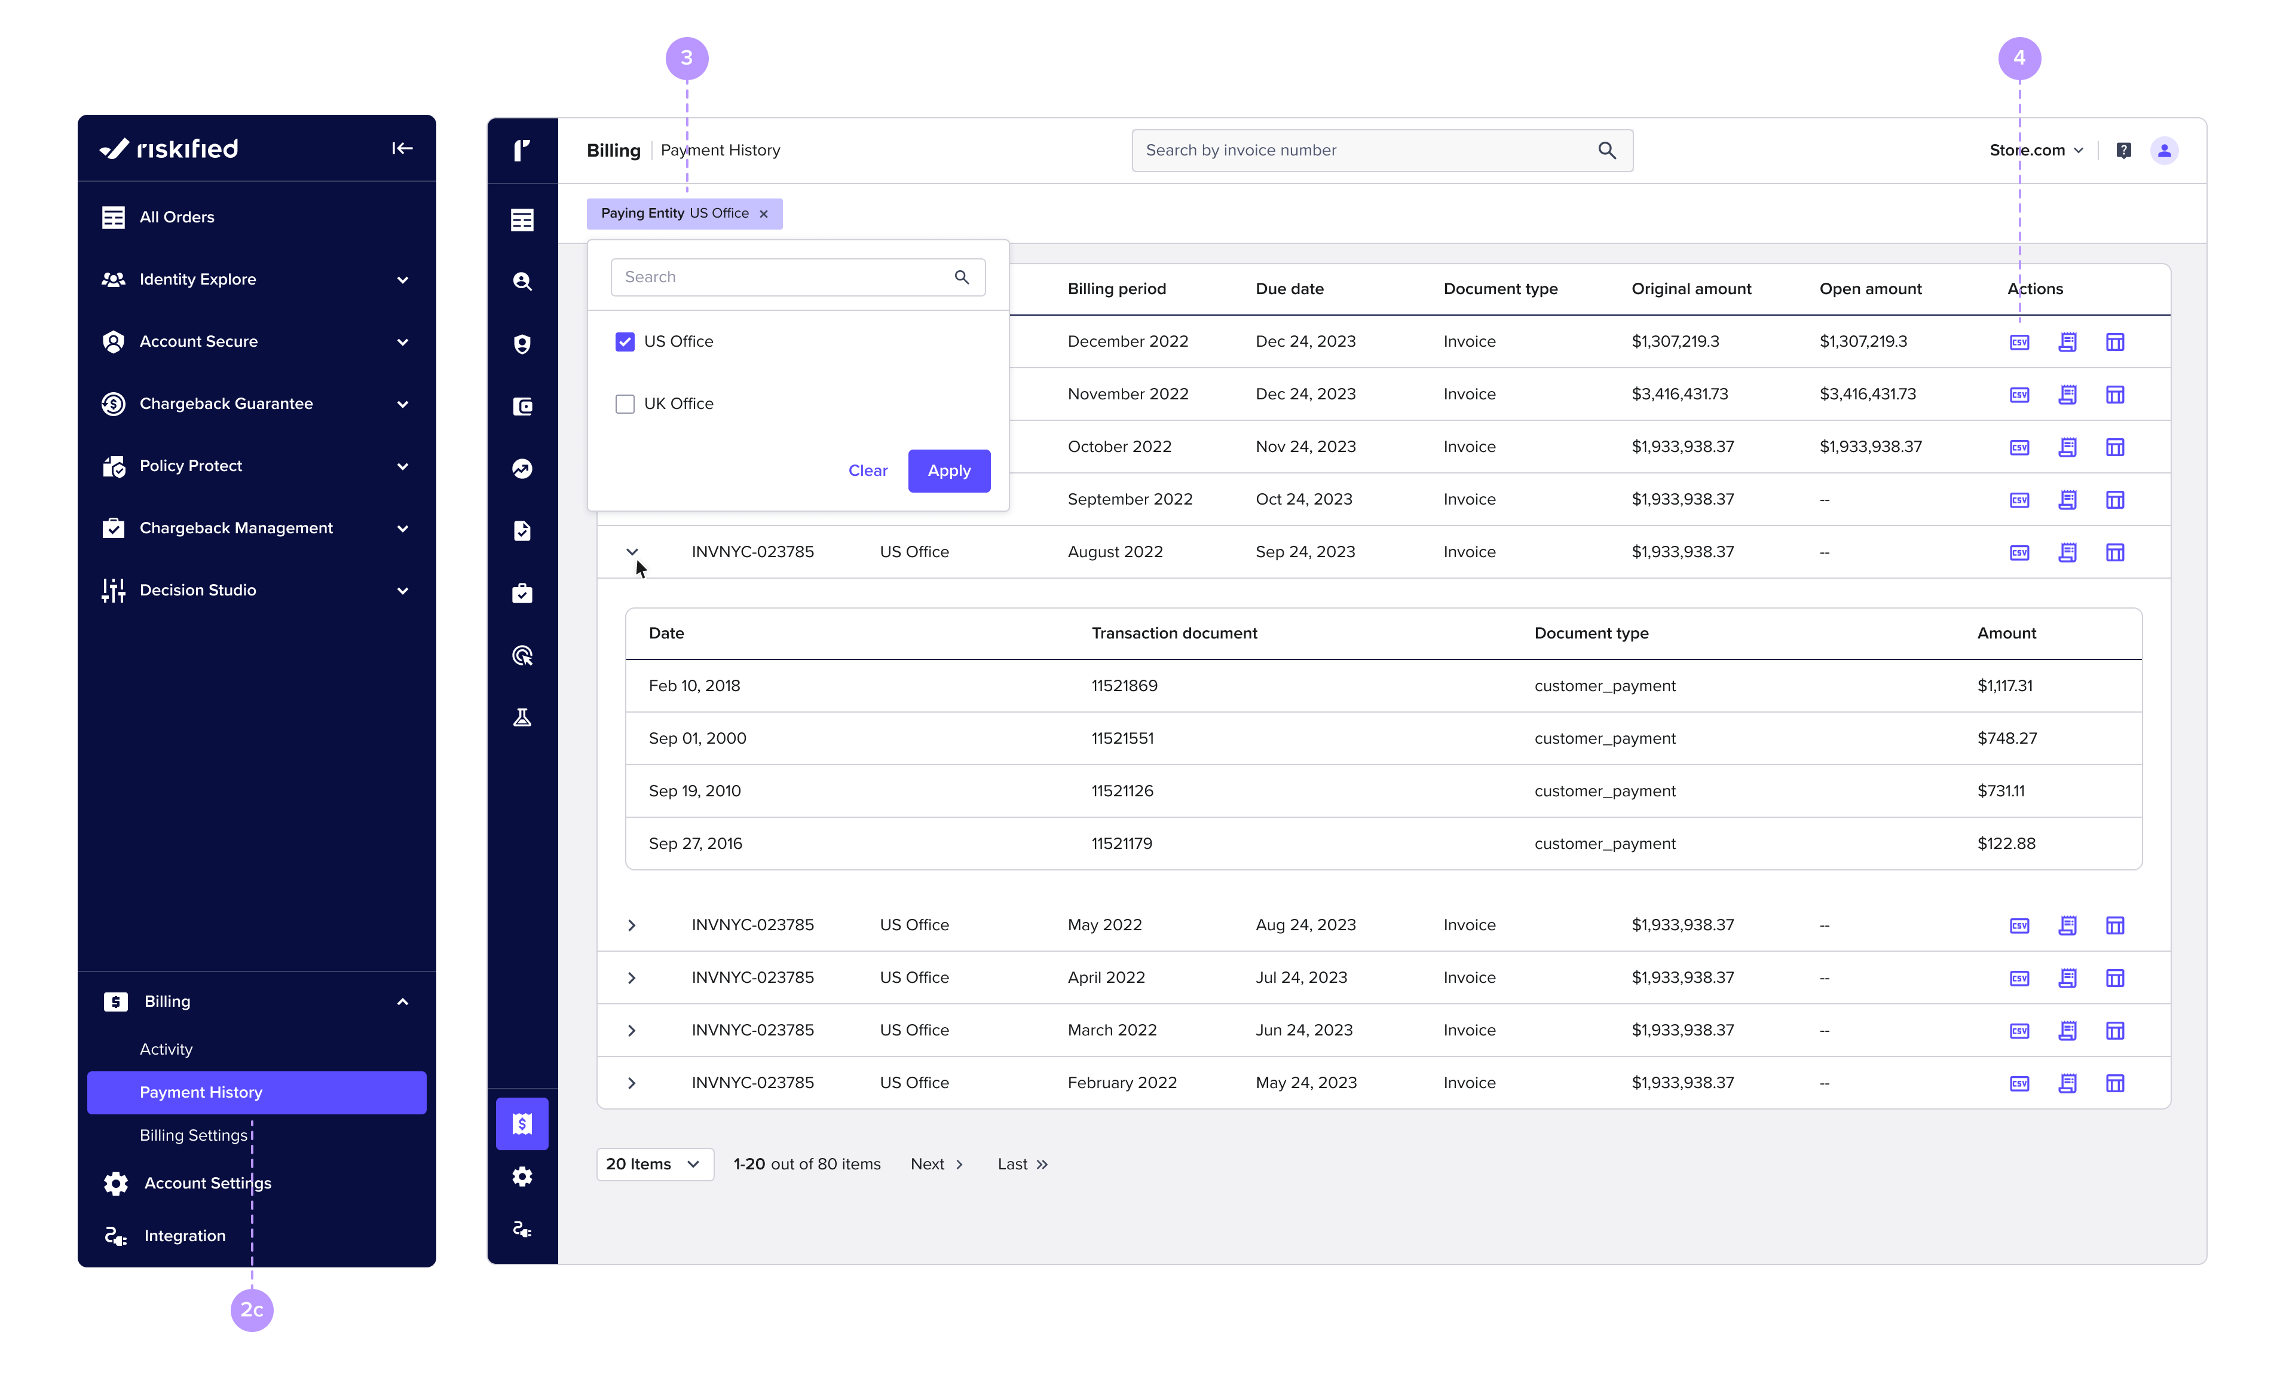This screenshot has height=1381, width=2277.
Task: Open the help question icon in header
Action: point(2123,149)
